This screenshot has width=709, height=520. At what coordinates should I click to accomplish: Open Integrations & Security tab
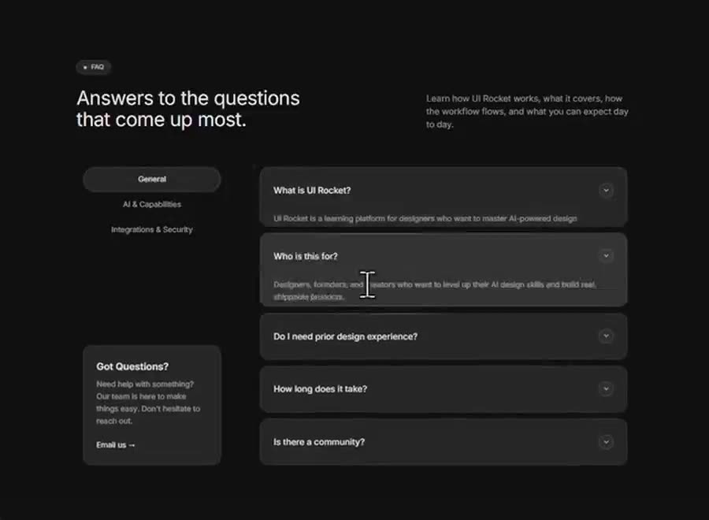click(152, 230)
